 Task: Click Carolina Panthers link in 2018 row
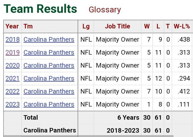(x=49, y=40)
